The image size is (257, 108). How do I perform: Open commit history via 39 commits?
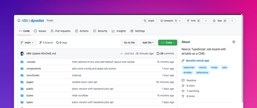click(x=167, y=53)
